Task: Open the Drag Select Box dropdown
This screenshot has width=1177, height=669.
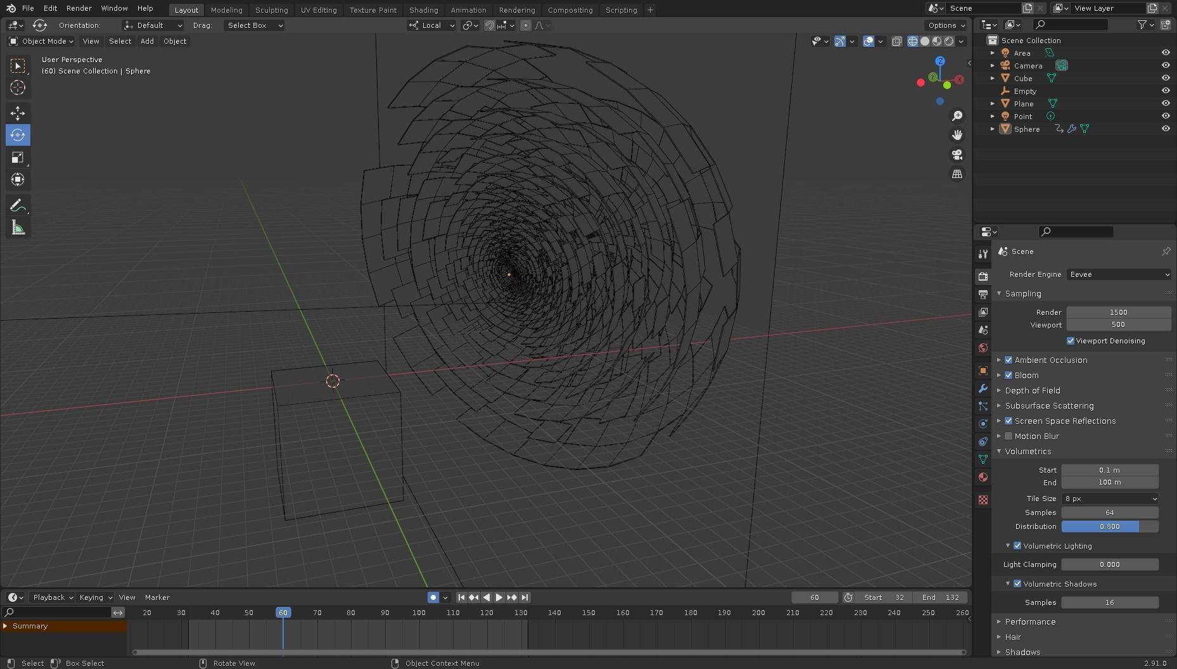Action: coord(253,25)
